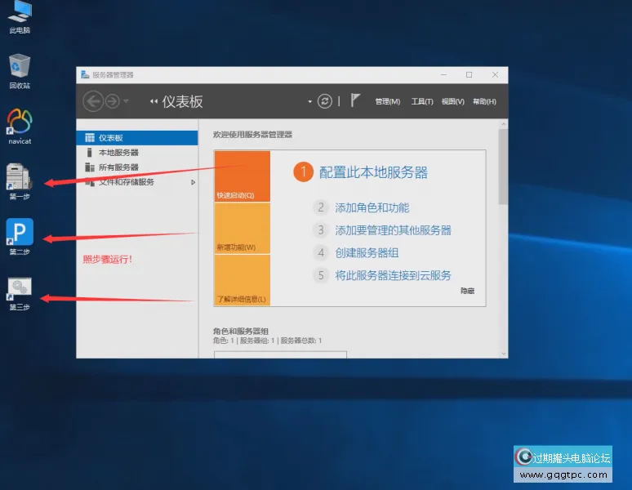Open the 回收站 recycle bin icon
The height and width of the screenshot is (490, 632).
pyautogui.click(x=20, y=70)
